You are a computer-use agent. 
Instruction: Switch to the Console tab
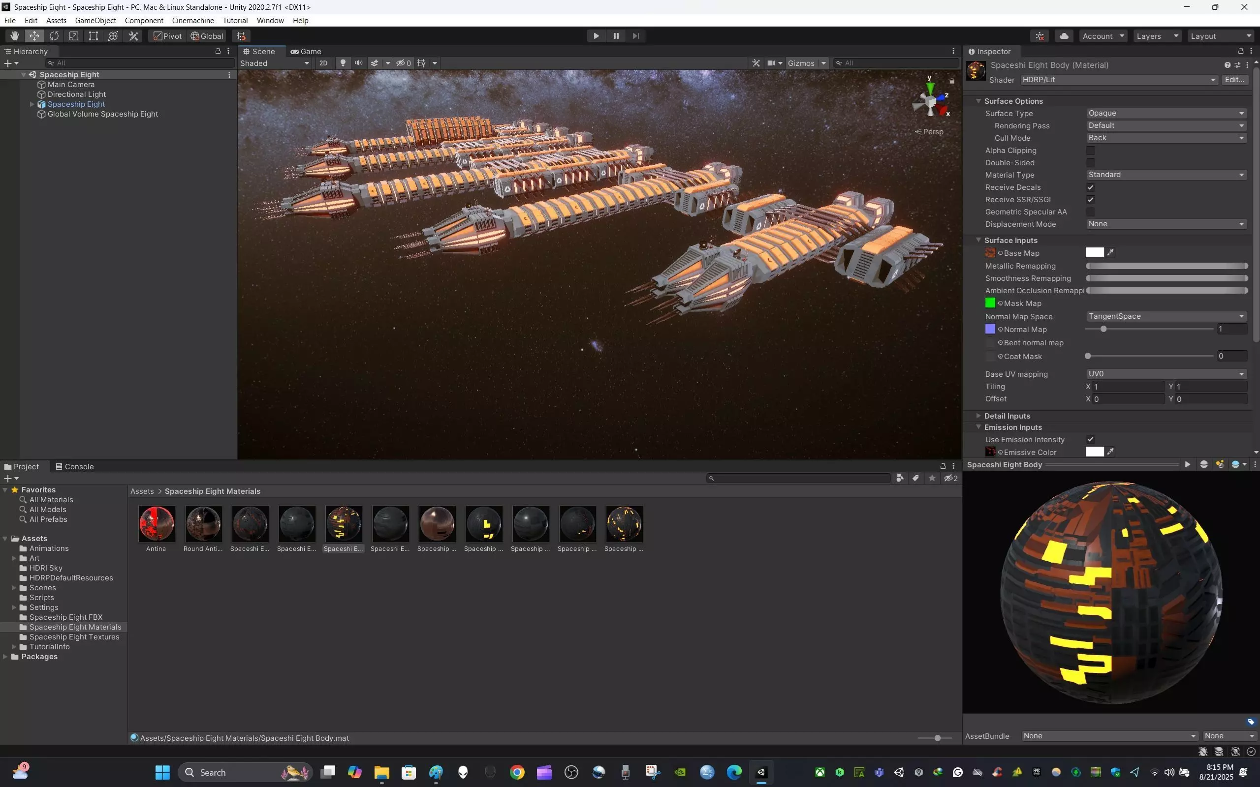click(74, 466)
